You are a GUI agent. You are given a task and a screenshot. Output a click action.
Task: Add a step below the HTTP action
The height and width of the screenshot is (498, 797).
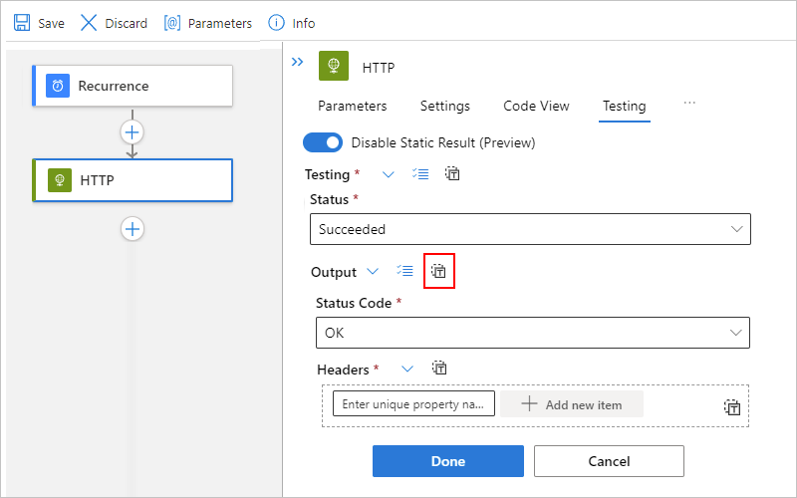point(133,229)
